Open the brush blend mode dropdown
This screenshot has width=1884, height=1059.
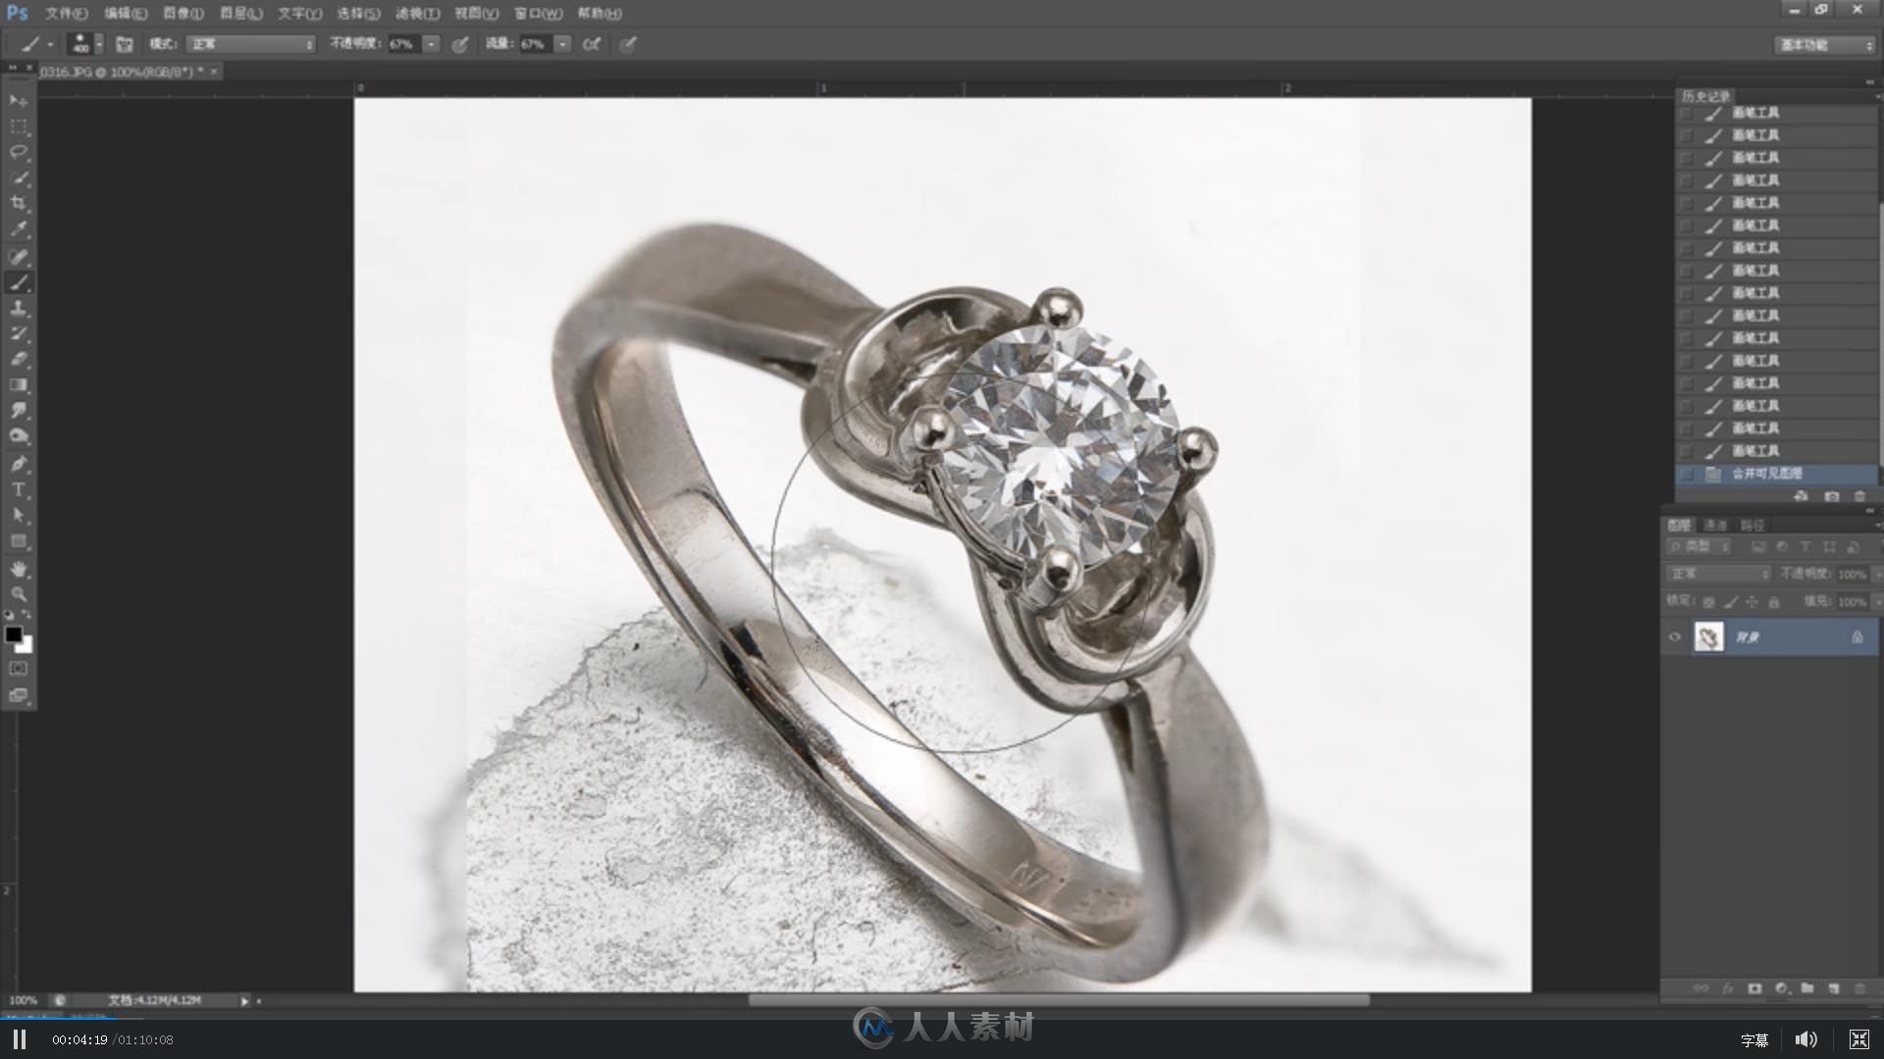[x=251, y=44]
